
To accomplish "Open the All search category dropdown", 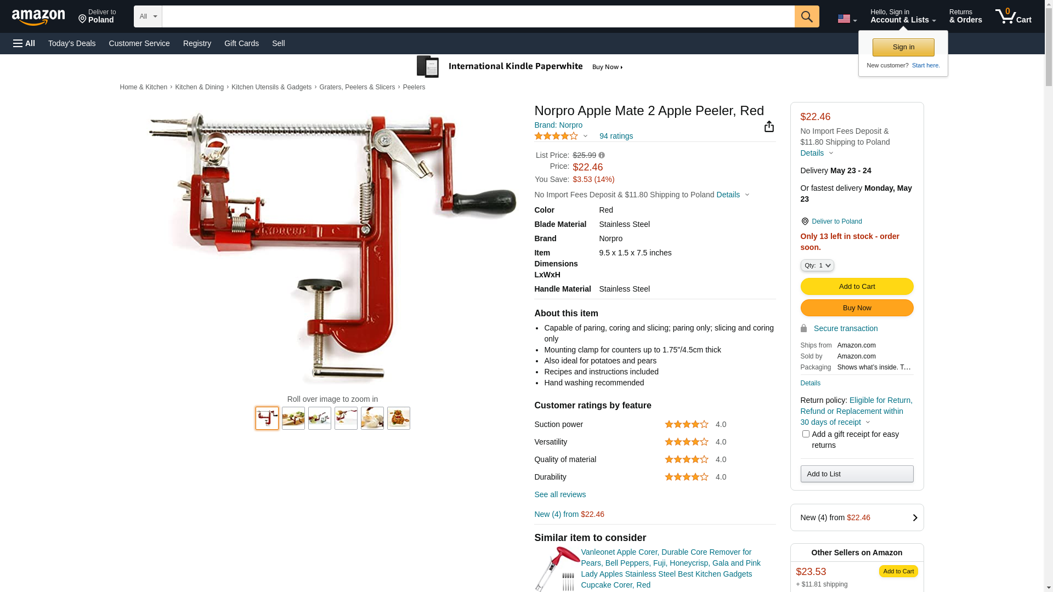I will 148,16.
